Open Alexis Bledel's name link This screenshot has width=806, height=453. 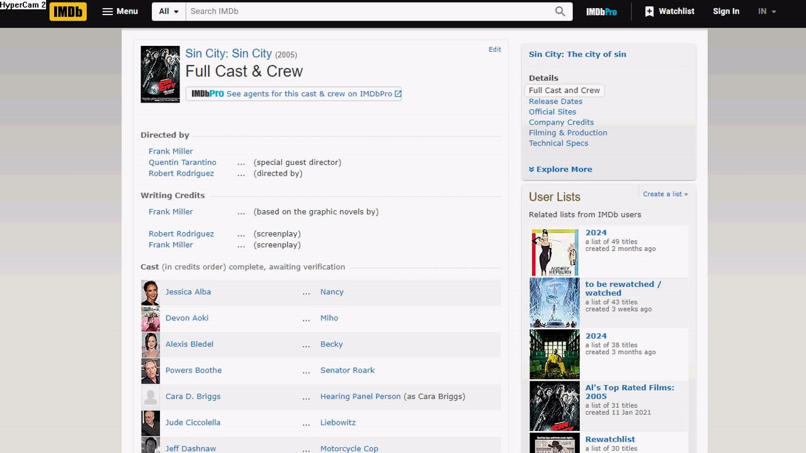190,344
